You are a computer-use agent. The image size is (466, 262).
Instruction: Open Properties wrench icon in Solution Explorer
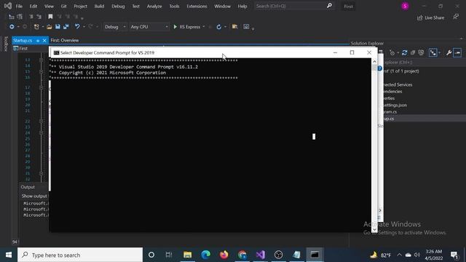click(x=449, y=52)
